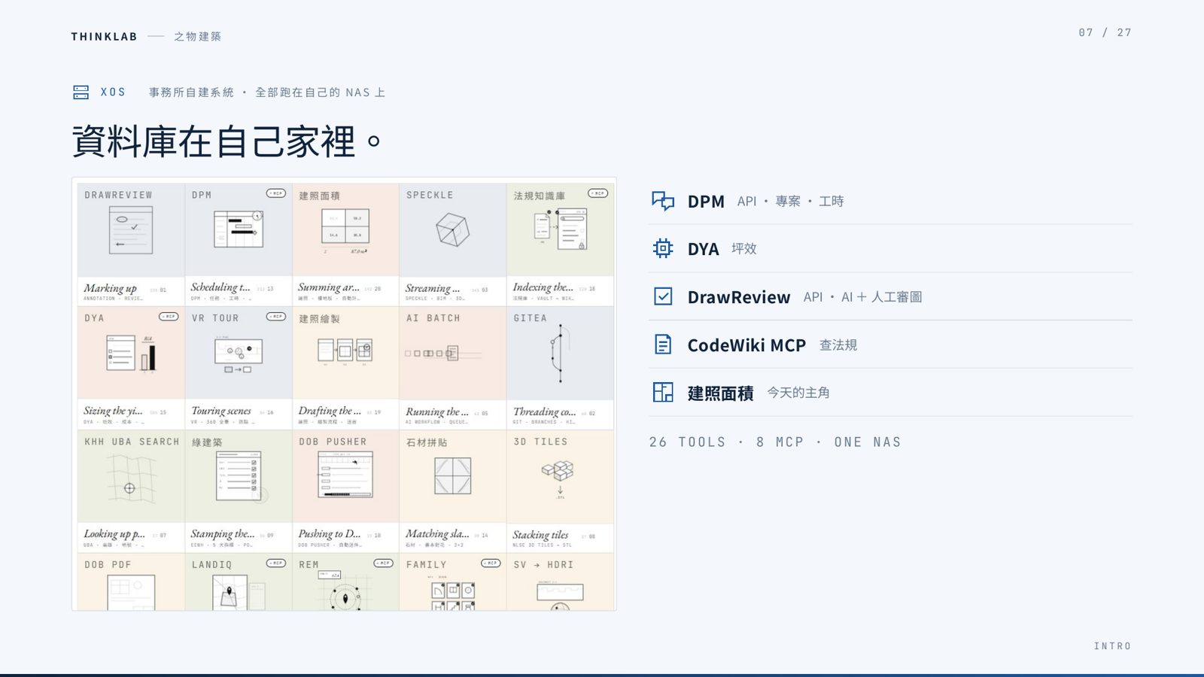This screenshot has width=1204, height=677.
Task: Click the "DrawReview" list title
Action: 739,297
